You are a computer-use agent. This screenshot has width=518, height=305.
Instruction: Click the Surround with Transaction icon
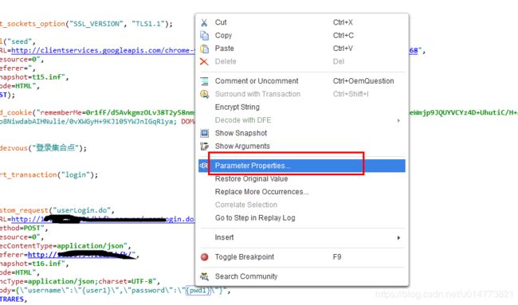(x=205, y=94)
